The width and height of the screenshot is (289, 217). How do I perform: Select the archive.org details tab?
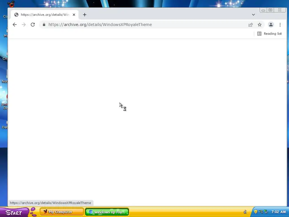[x=45, y=15]
